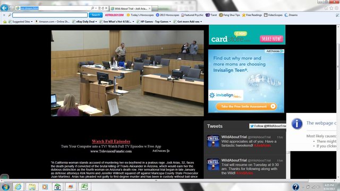This screenshot has width=340, height=191.
Task: Open the Windows Media Player taskbar icon
Action: pyautogui.click(x=45, y=186)
